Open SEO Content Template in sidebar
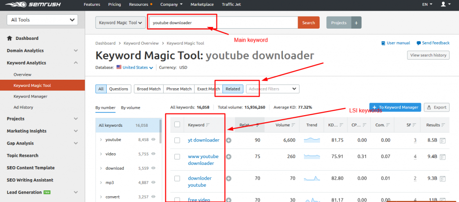 point(31,168)
